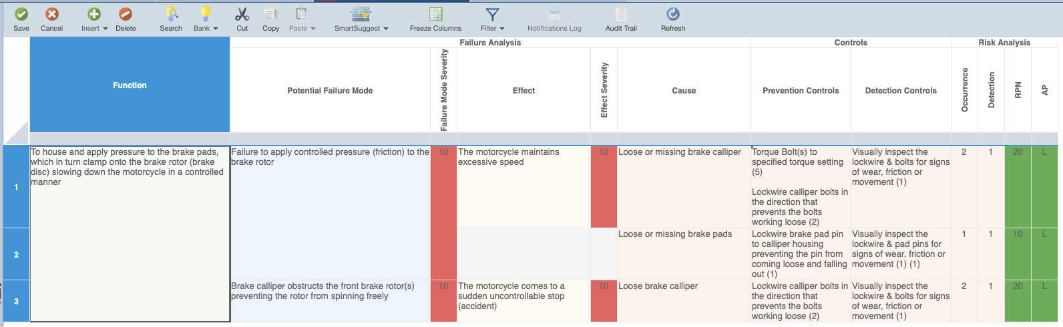Viewport: 1063px width, 327px height.
Task: Open the Audit Trail
Action: tap(620, 14)
